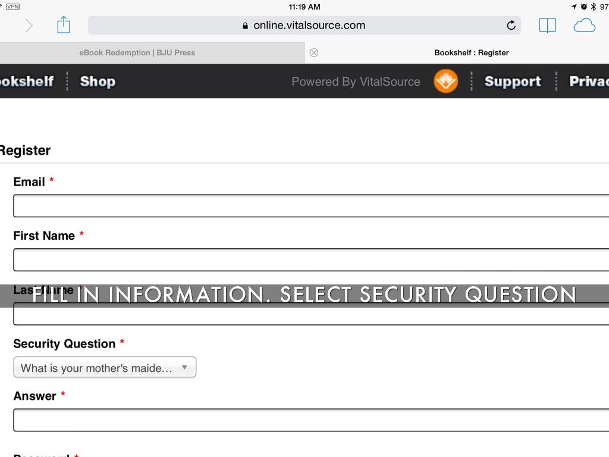Switch to eBook Redemption BJU Press tab
609x457 pixels.
pos(137,52)
